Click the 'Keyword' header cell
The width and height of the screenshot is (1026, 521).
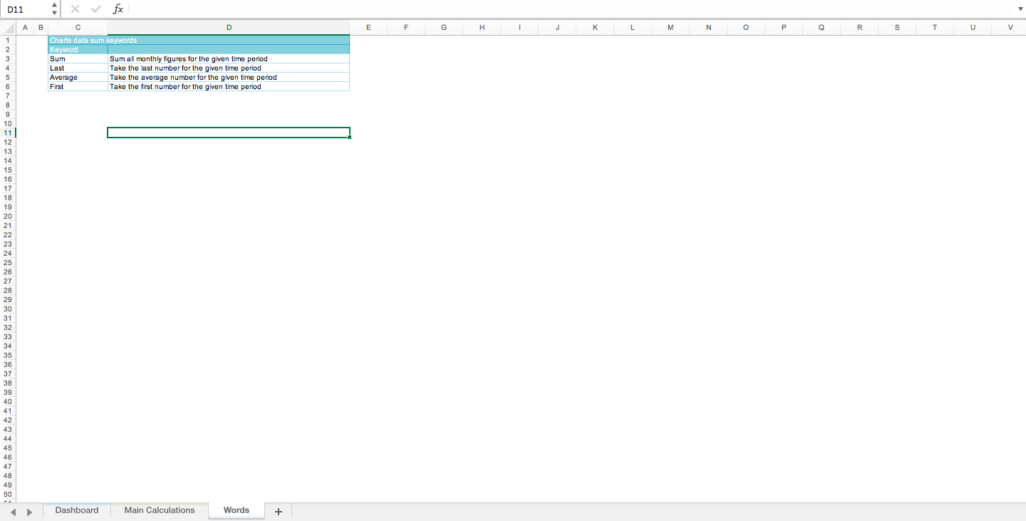coord(78,50)
